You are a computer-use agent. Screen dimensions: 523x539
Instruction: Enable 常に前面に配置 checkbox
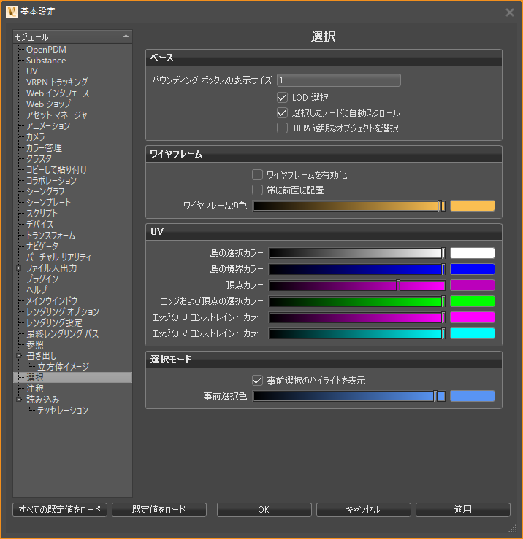click(257, 190)
